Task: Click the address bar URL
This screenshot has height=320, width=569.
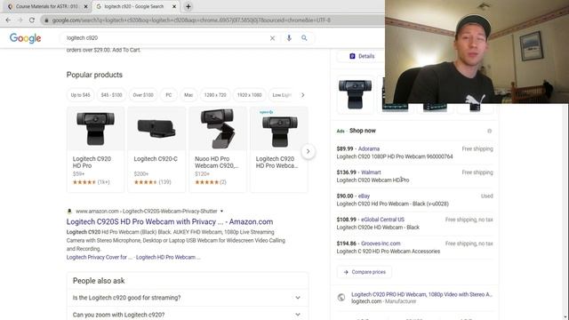Action: (x=191, y=20)
